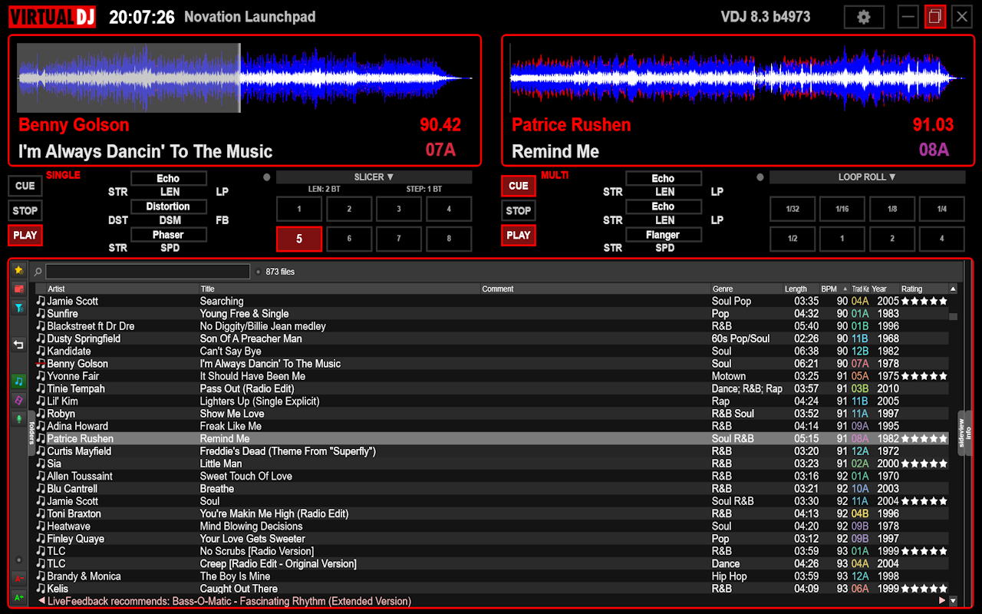The height and width of the screenshot is (614, 982).
Task: Click the browser search input field
Action: [148, 272]
